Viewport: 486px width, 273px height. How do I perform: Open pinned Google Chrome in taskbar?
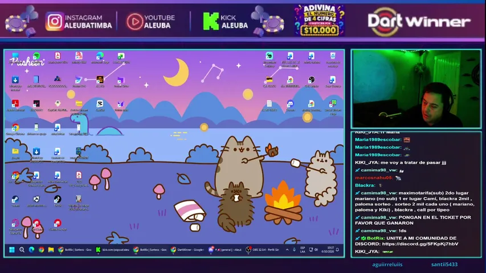tap(41, 250)
